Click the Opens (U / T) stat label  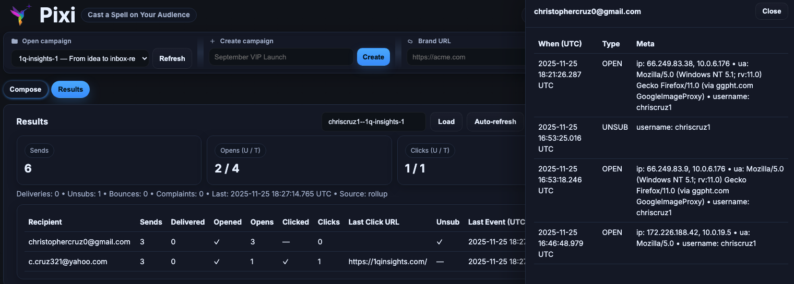[241, 151]
